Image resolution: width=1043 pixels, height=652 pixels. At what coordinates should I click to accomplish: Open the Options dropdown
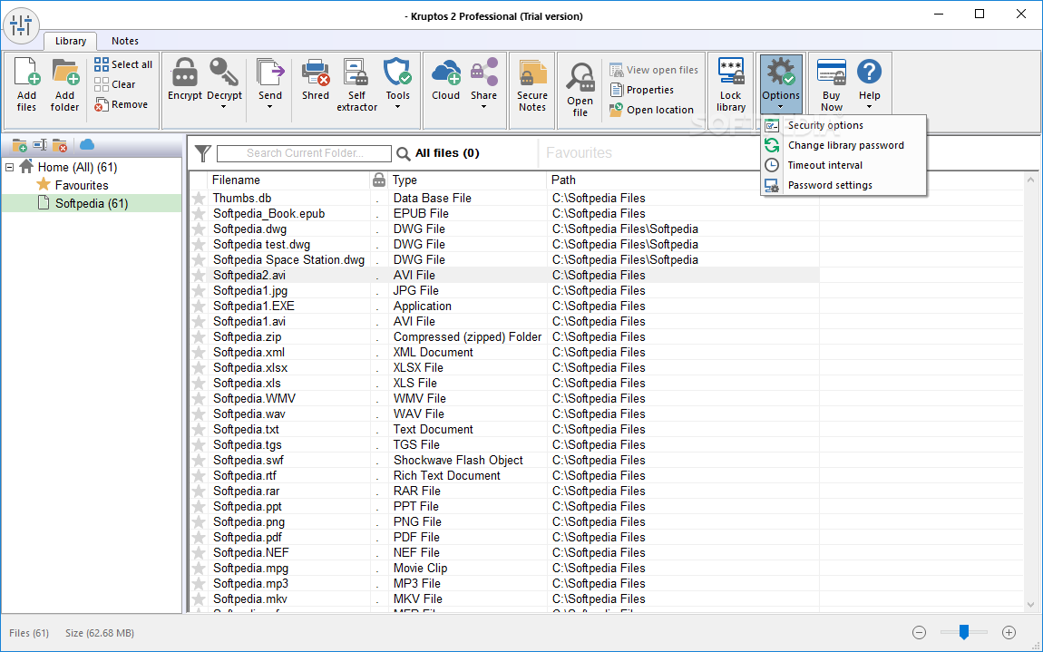pos(781,84)
